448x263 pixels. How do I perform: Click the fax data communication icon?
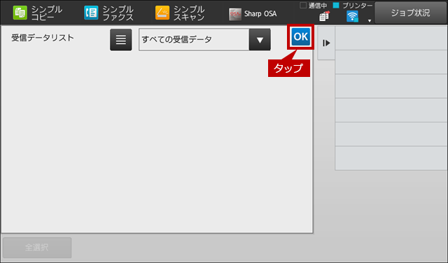(324, 16)
